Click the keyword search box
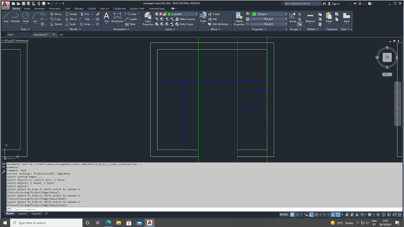Screen dimensions: 404x227 [302, 4]
